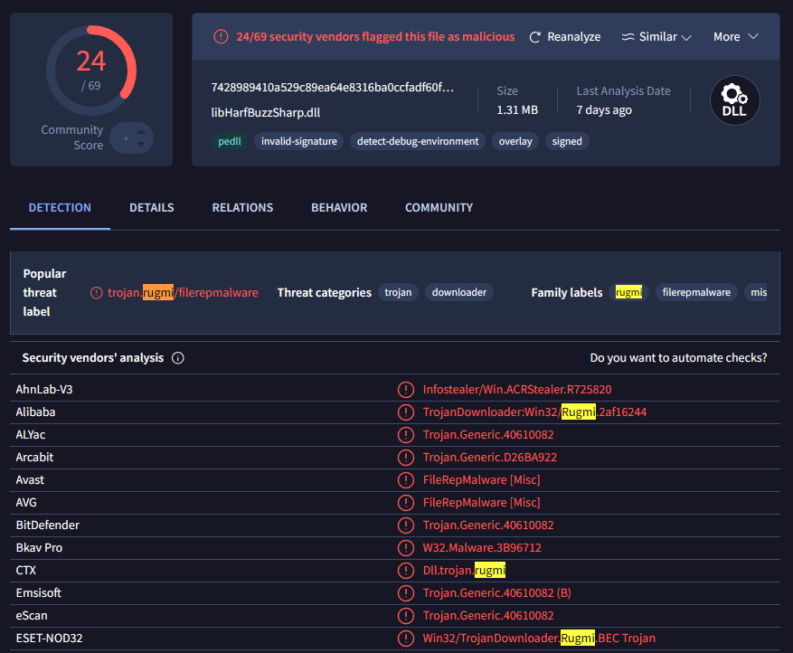Click the alert icon in AhnLab-V3 row
This screenshot has height=653, width=793.
[406, 390]
